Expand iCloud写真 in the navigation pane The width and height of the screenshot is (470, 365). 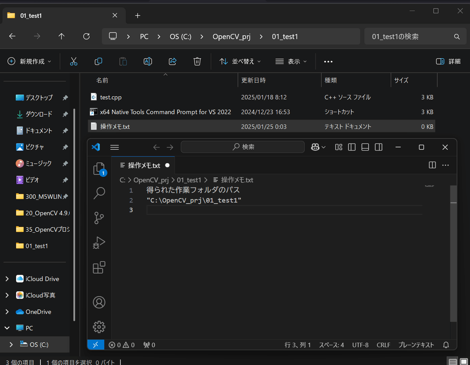pos(7,295)
